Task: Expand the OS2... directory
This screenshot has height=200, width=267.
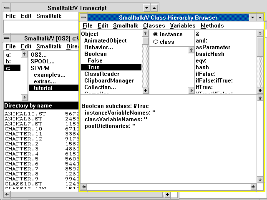Action: tap(38, 55)
